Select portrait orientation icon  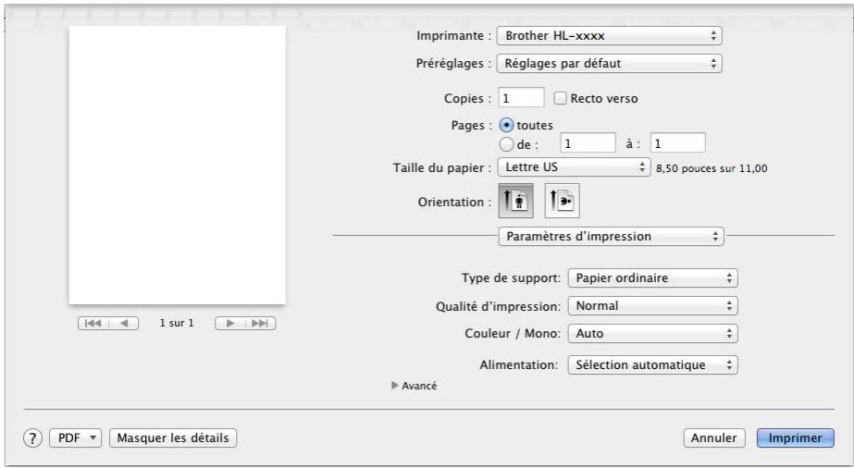pos(515,201)
